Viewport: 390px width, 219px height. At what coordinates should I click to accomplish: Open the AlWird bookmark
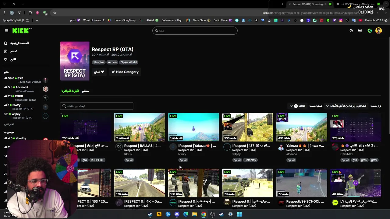pyautogui.click(x=152, y=20)
